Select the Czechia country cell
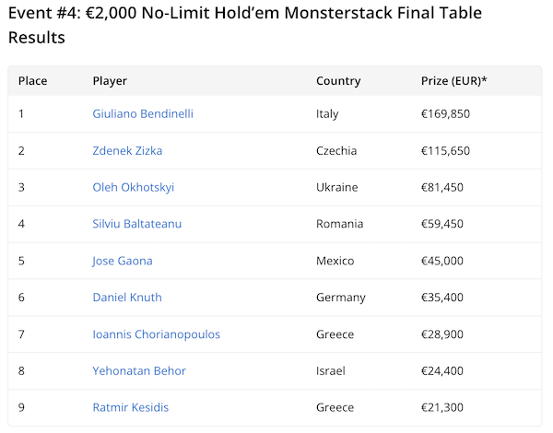The height and width of the screenshot is (433, 553). tap(335, 151)
